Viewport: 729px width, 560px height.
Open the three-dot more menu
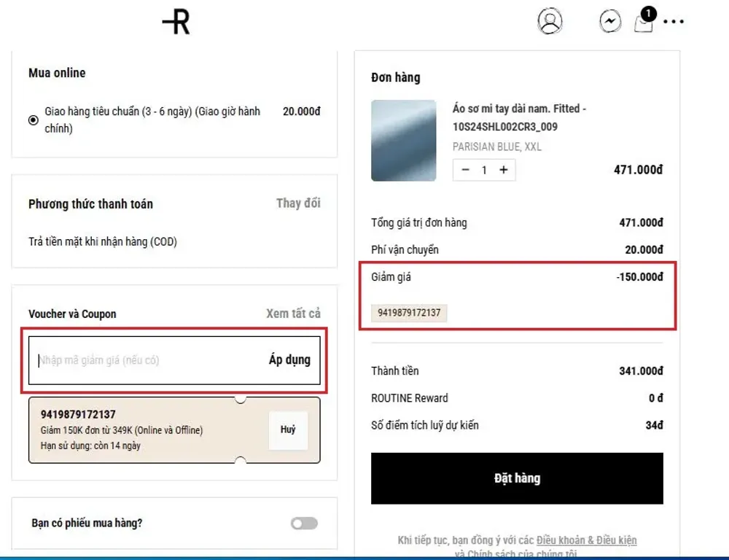point(674,21)
